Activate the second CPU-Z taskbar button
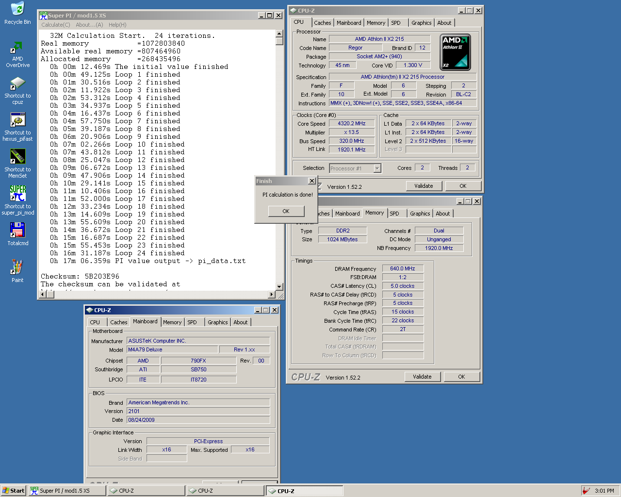Image resolution: width=621 pixels, height=497 pixels. (x=225, y=491)
